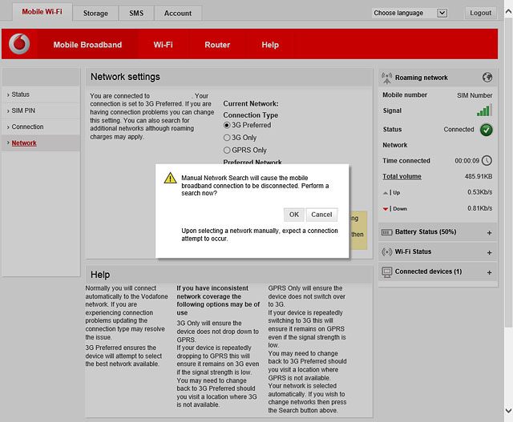513x422 pixels.
Task: Click the signal strength bars icon
Action: pyautogui.click(x=484, y=111)
